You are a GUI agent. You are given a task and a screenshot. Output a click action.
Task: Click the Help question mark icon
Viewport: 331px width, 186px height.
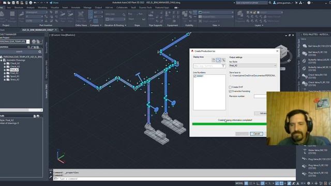click(309, 3)
